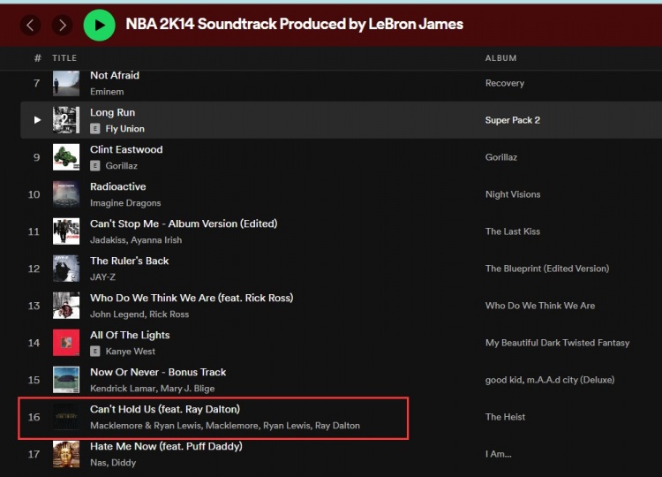The height and width of the screenshot is (477, 662).
Task: Select Can't Stop Me - Album Version title
Action: (184, 223)
